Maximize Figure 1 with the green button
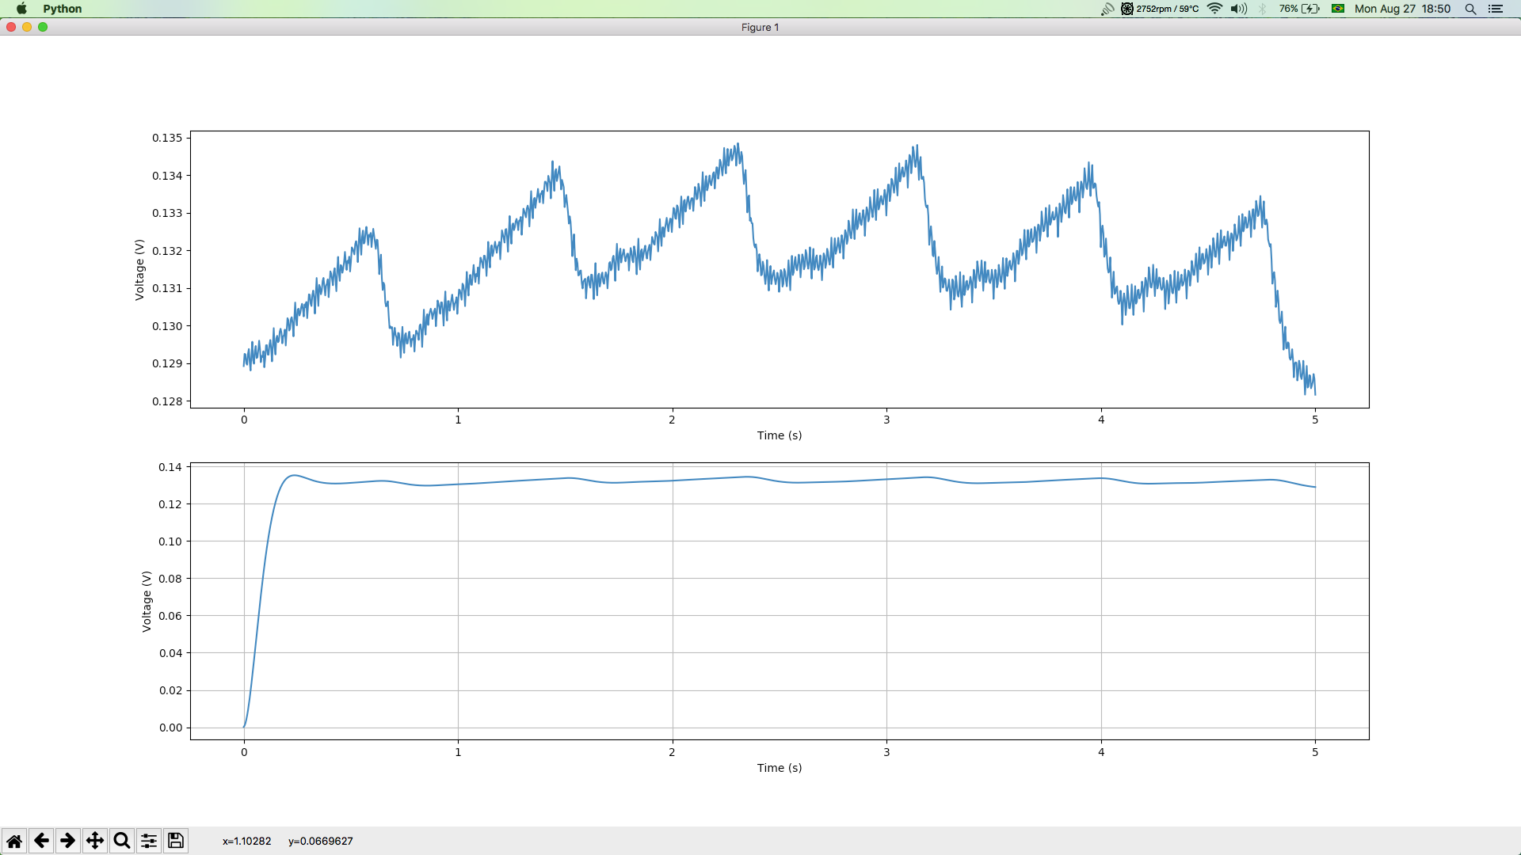The height and width of the screenshot is (855, 1521). click(43, 27)
